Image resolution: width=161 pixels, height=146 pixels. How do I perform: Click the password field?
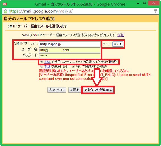70,56
